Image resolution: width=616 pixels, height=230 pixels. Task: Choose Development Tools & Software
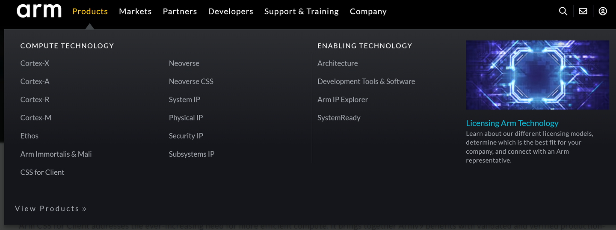(x=366, y=81)
